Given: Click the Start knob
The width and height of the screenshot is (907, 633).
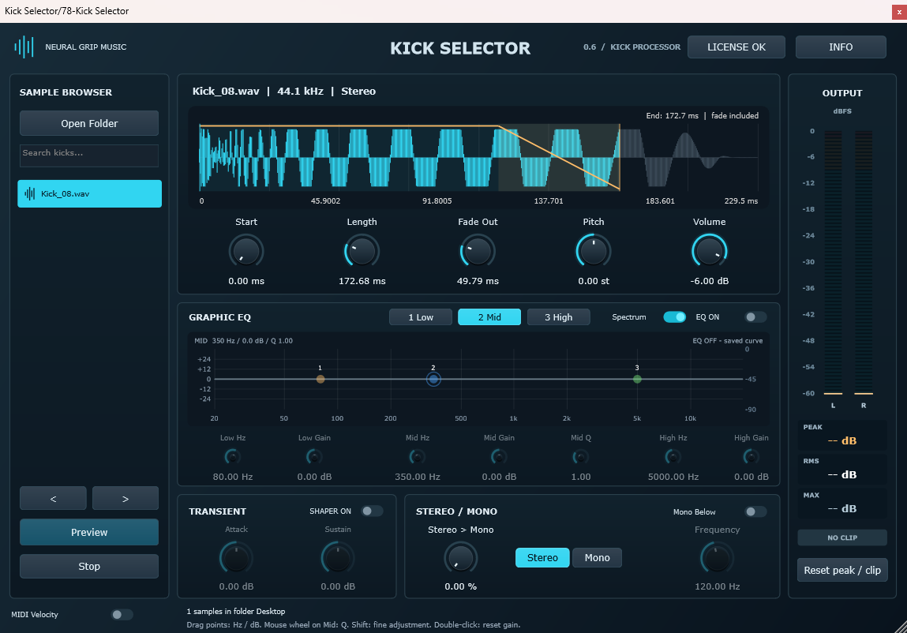Looking at the screenshot, I should tap(246, 251).
